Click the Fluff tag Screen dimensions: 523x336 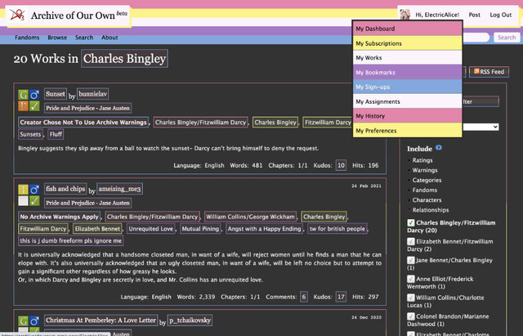coord(56,134)
